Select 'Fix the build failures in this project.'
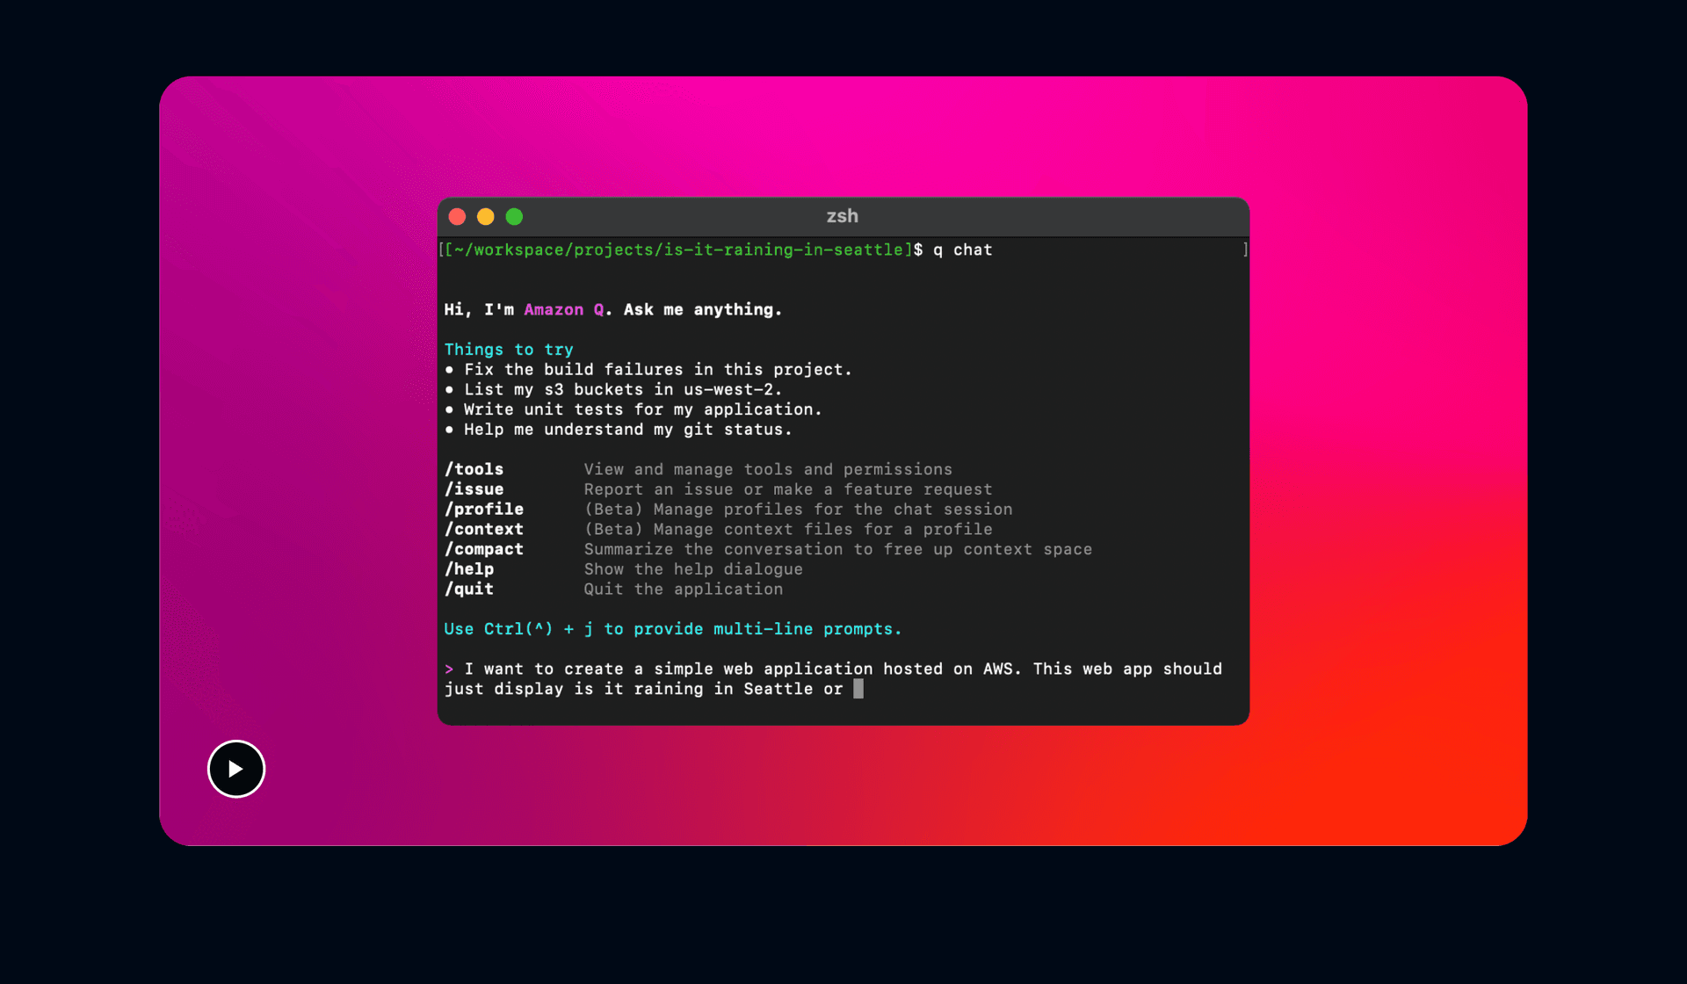 (658, 370)
